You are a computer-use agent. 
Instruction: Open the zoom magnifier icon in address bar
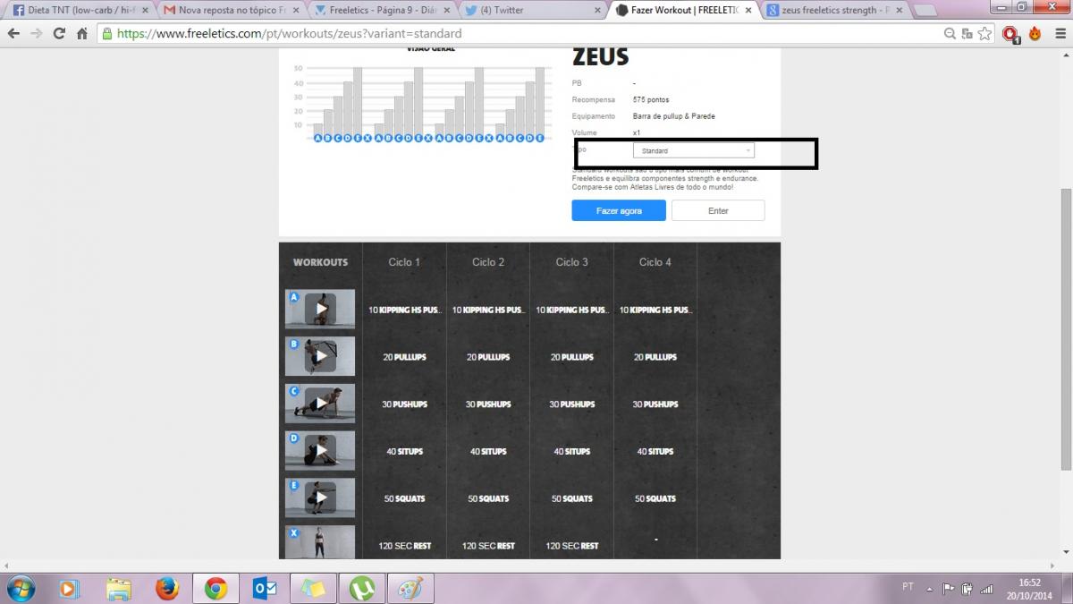click(950, 33)
